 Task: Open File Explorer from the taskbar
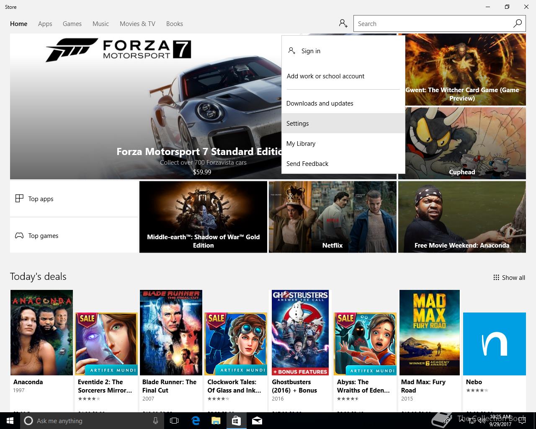216,421
